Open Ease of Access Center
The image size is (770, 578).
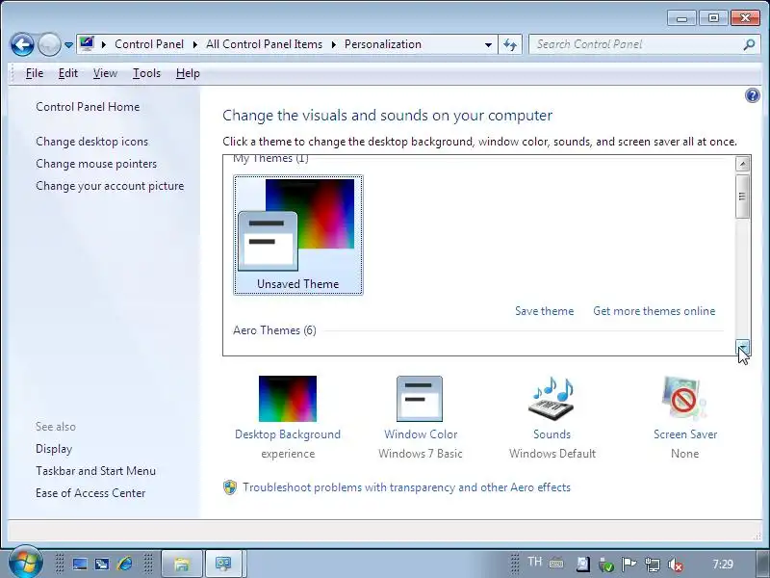click(90, 493)
